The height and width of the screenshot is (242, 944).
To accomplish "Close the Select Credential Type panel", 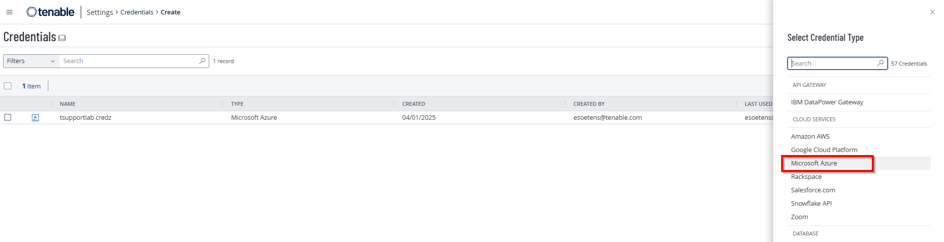I will pos(933,12).
